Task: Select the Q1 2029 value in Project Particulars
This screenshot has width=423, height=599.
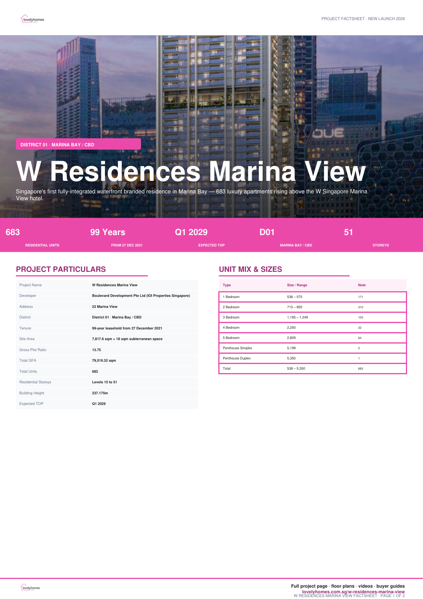Action: [99, 404]
